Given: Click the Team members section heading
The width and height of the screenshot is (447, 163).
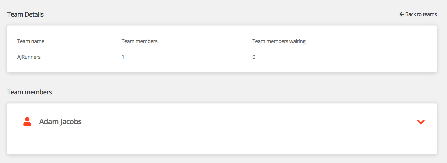Looking at the screenshot, I should tap(29, 92).
